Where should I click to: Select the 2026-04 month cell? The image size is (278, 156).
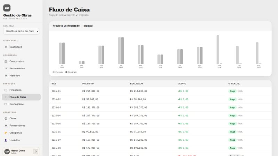coord(56,115)
